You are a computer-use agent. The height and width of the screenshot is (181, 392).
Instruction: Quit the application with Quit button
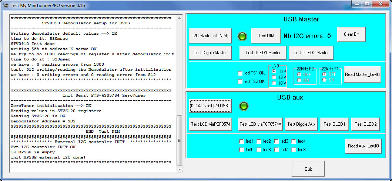click(308, 169)
